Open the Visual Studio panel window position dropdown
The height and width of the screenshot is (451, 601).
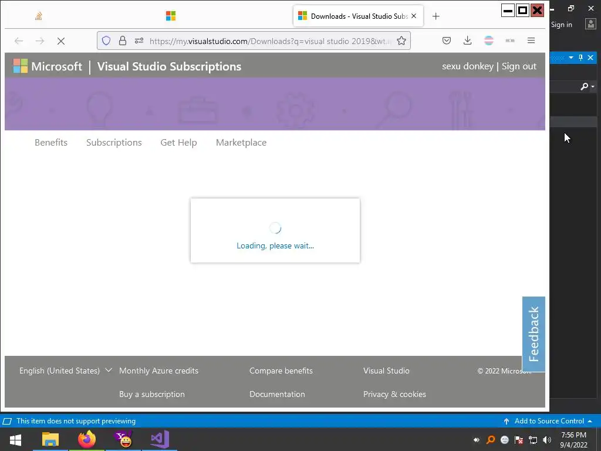coord(571,58)
